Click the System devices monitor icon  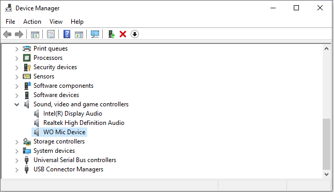pyautogui.click(x=27, y=151)
